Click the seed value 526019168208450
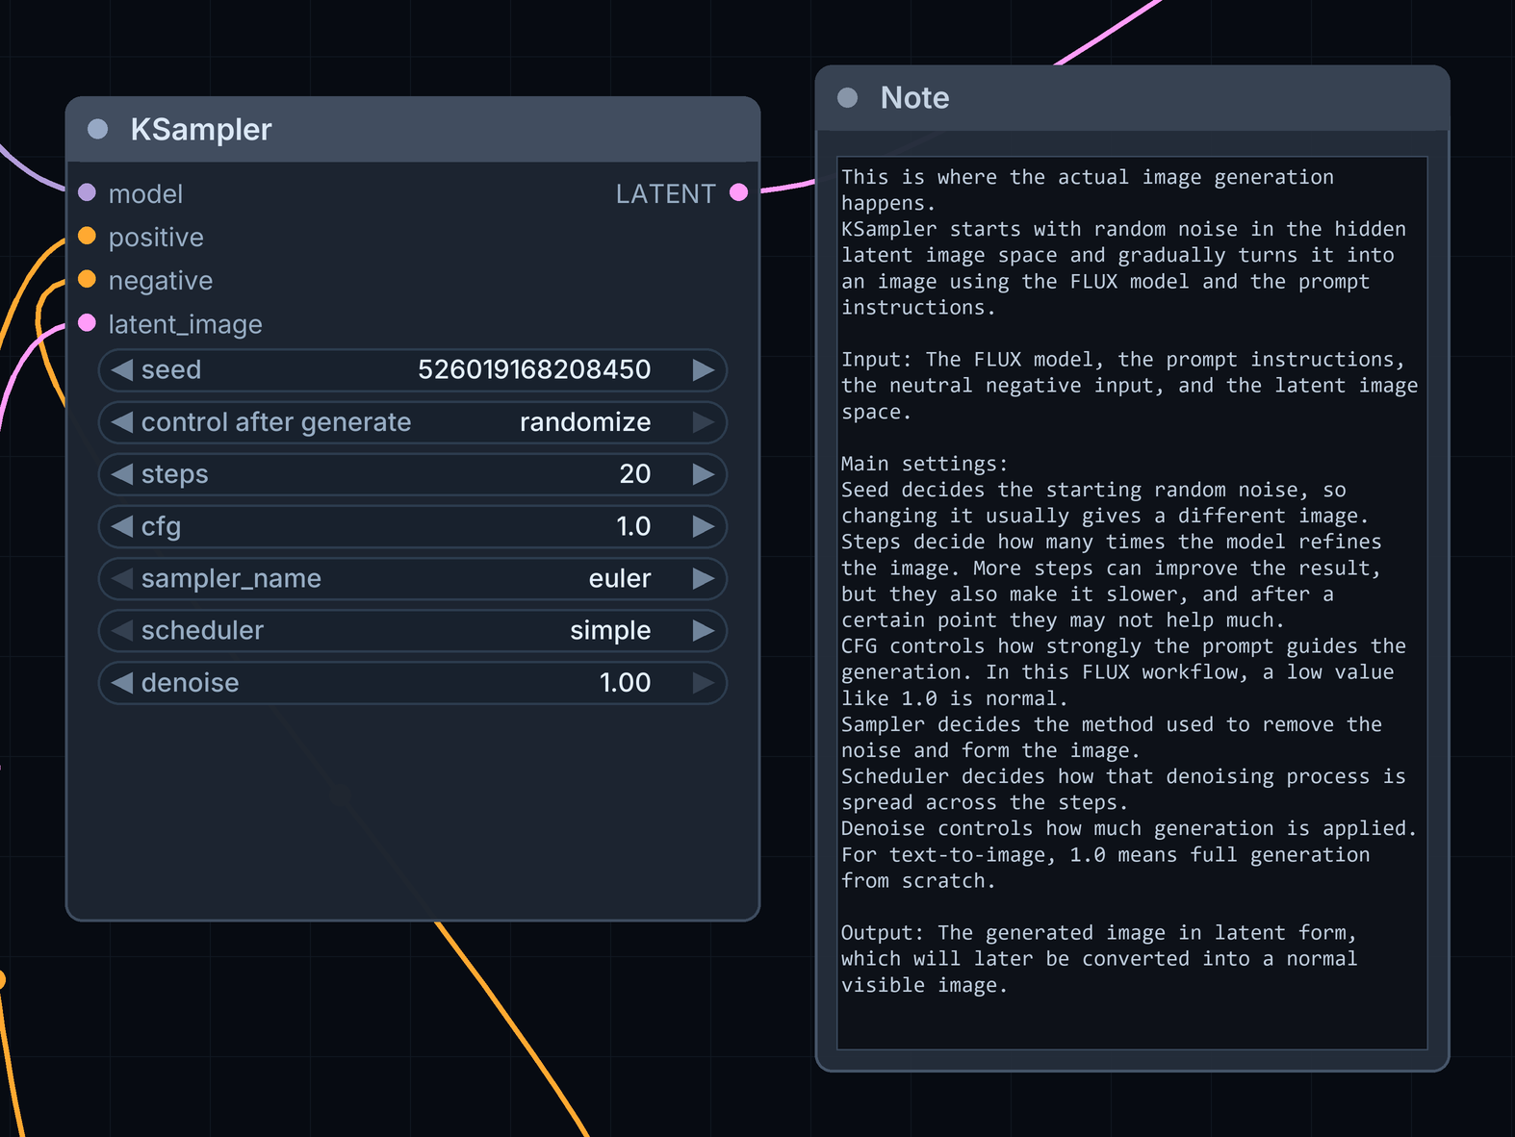 pos(534,369)
